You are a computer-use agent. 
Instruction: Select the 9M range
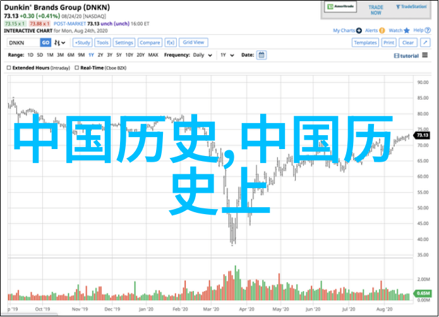[81, 55]
